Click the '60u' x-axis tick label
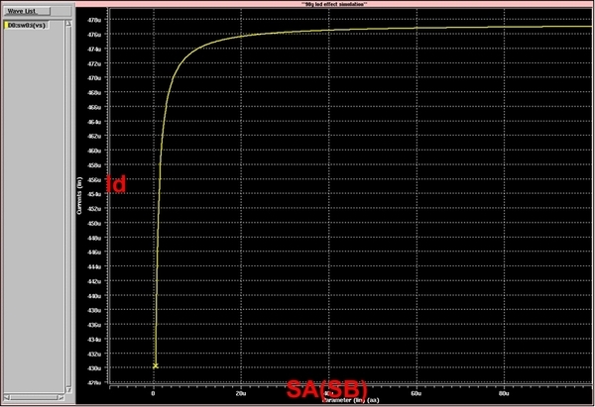 click(x=416, y=393)
